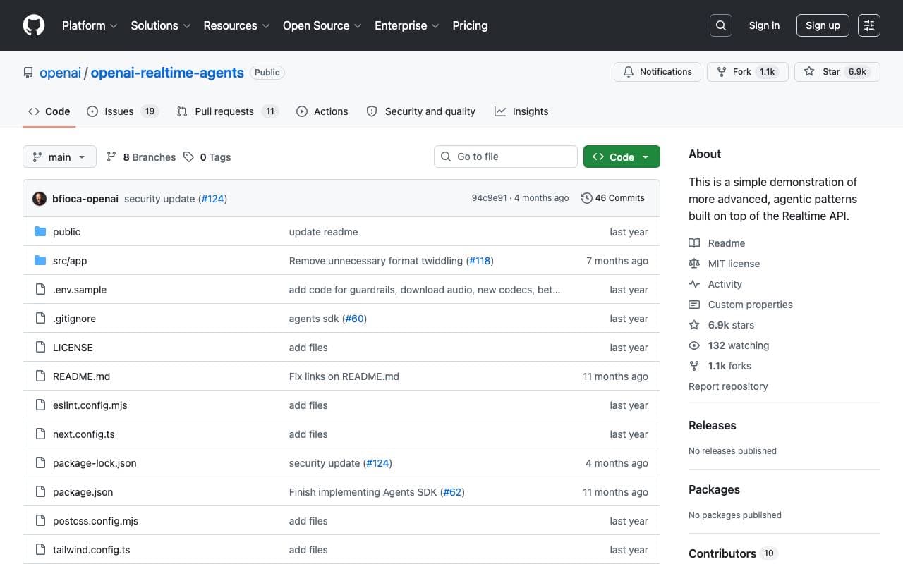Click the Notifications bell icon
Image resolution: width=903 pixels, height=564 pixels.
[629, 72]
